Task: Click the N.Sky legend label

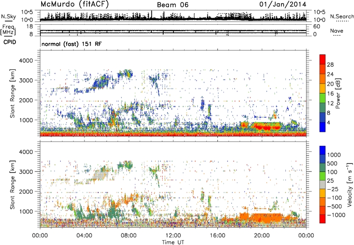Action: 8,16
